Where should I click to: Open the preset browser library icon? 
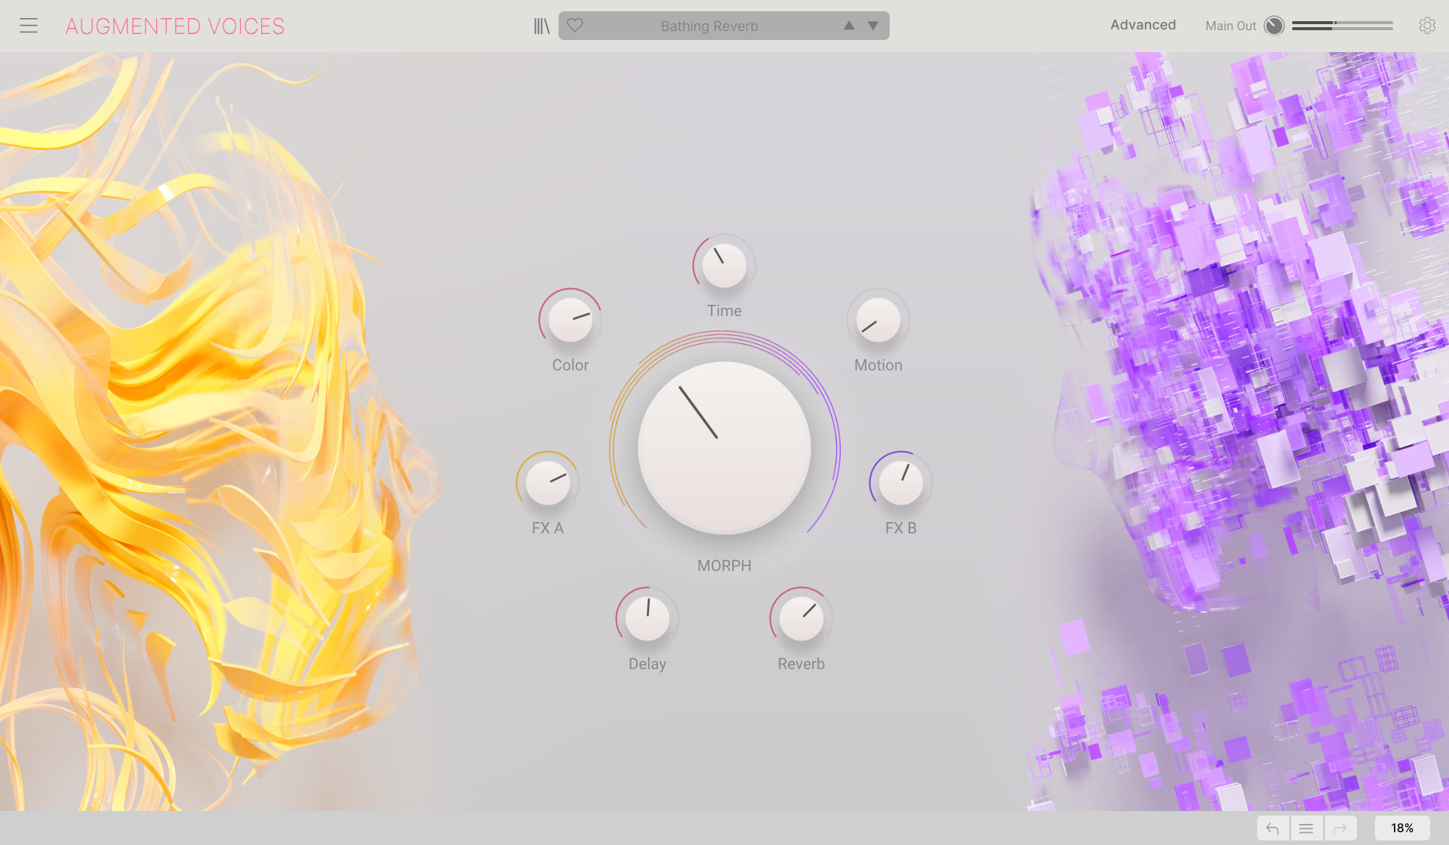pyautogui.click(x=541, y=26)
